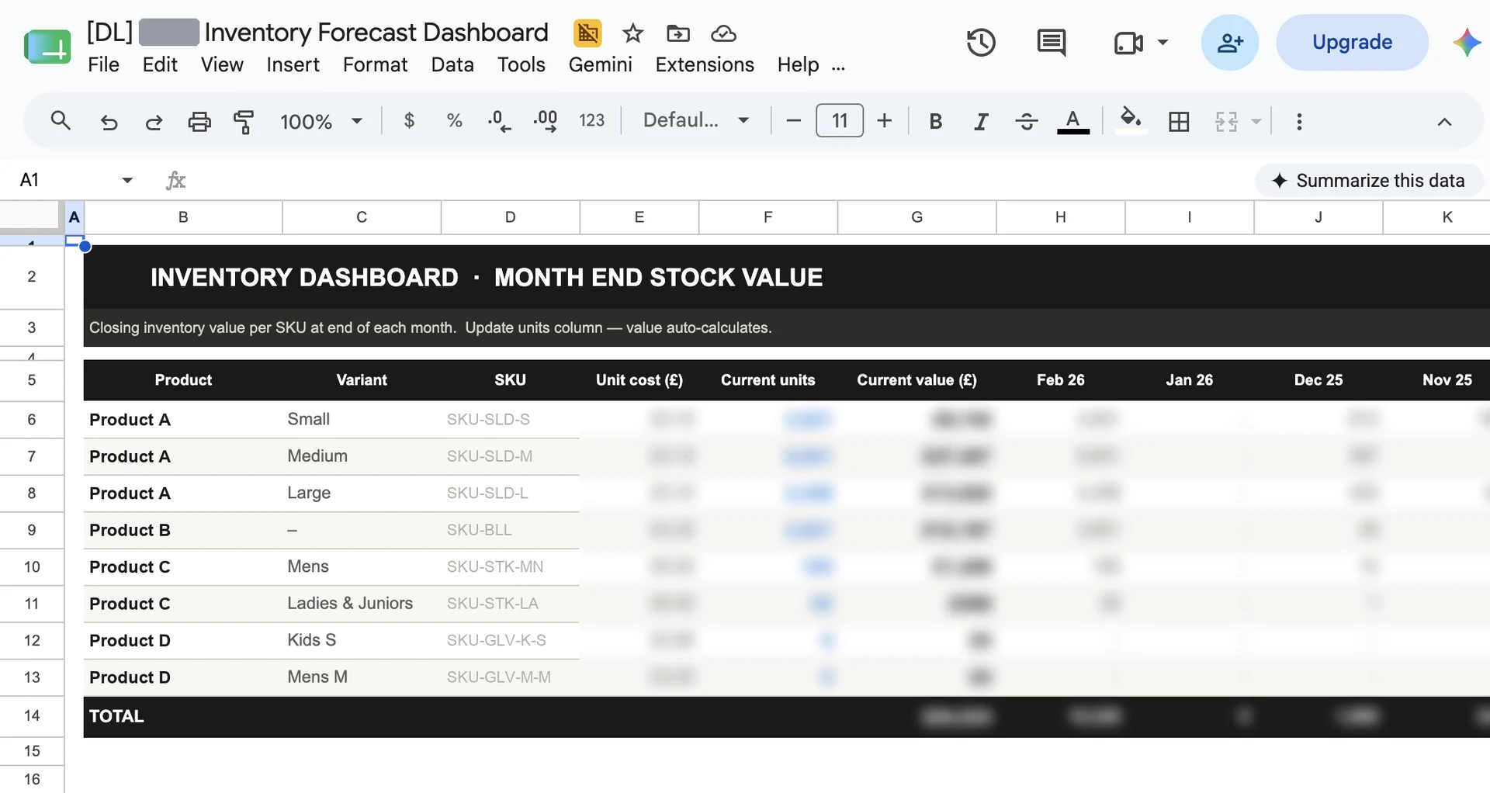Open the text color picker
The height and width of the screenshot is (793, 1490).
1073,121
